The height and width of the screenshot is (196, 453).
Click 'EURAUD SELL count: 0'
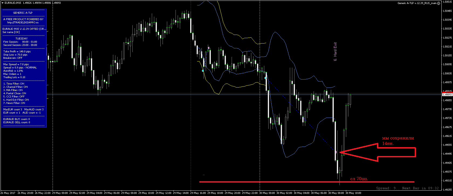pyautogui.click(x=17, y=122)
